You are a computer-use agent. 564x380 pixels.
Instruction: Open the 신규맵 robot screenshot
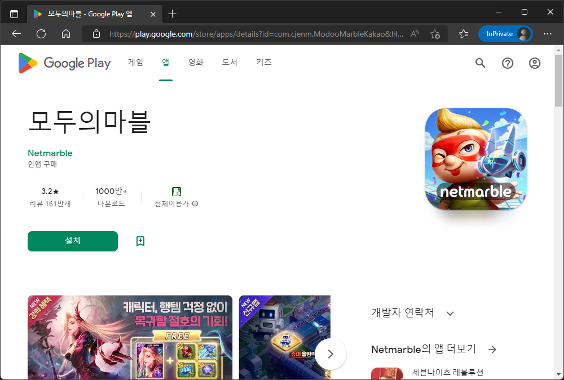pos(285,337)
